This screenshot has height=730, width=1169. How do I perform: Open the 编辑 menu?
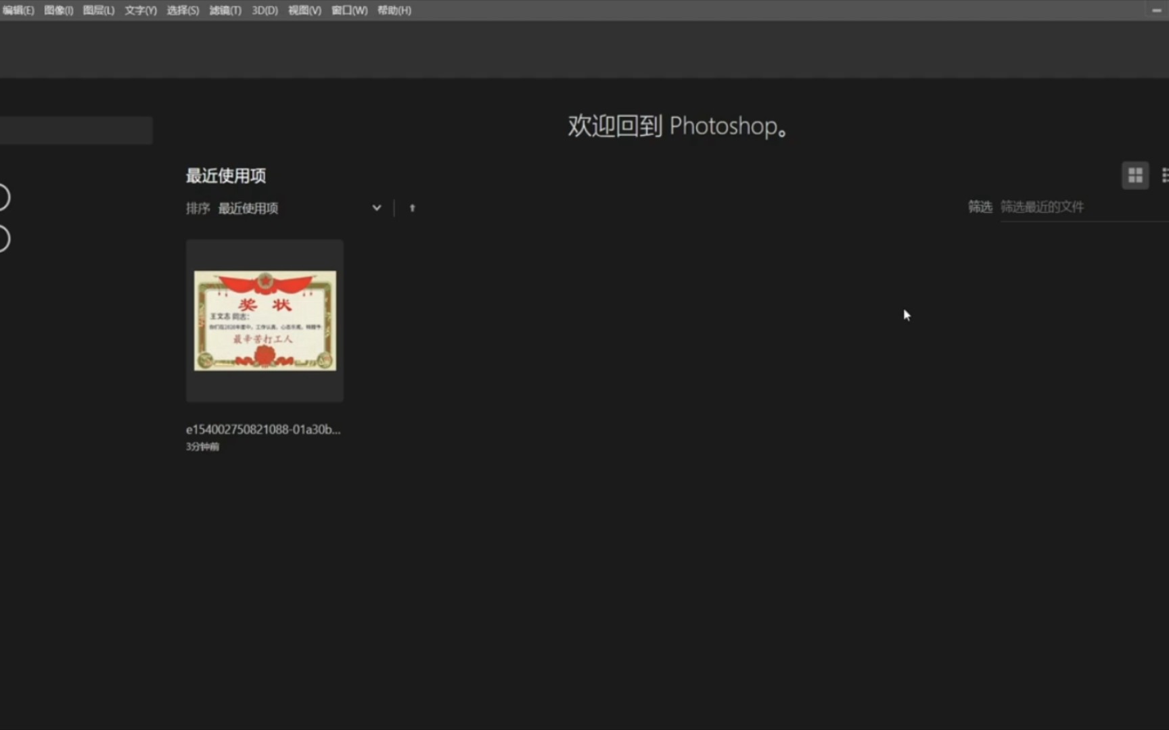[x=19, y=10]
